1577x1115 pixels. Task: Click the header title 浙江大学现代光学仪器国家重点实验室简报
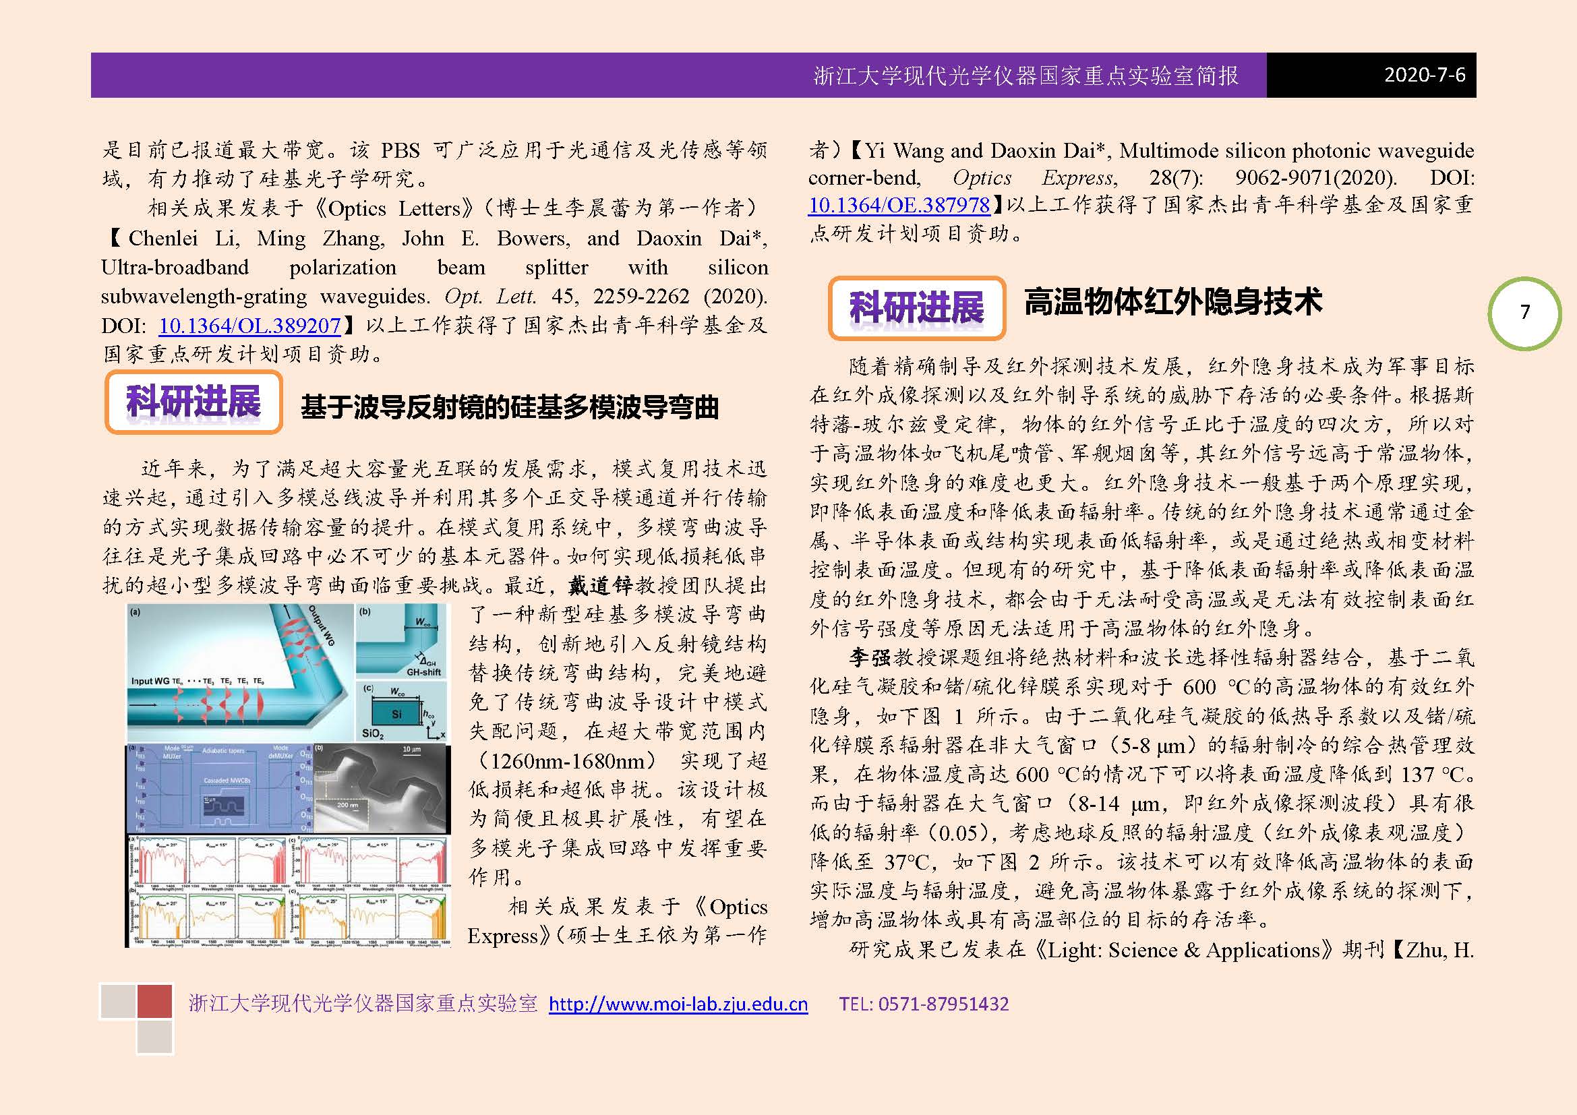tap(1026, 76)
